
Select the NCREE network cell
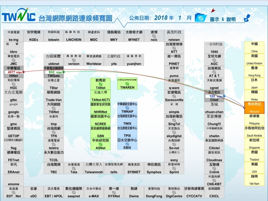100,120
